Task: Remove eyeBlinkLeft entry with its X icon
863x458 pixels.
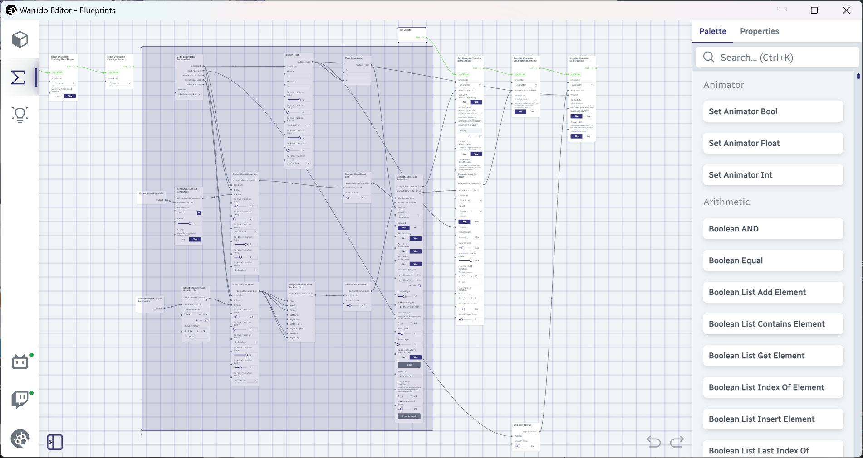Action: click(x=420, y=275)
